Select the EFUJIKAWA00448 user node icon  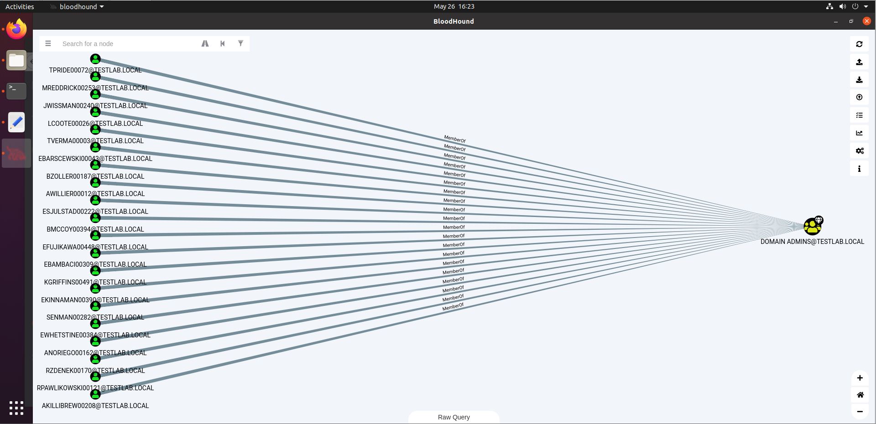pos(95,235)
